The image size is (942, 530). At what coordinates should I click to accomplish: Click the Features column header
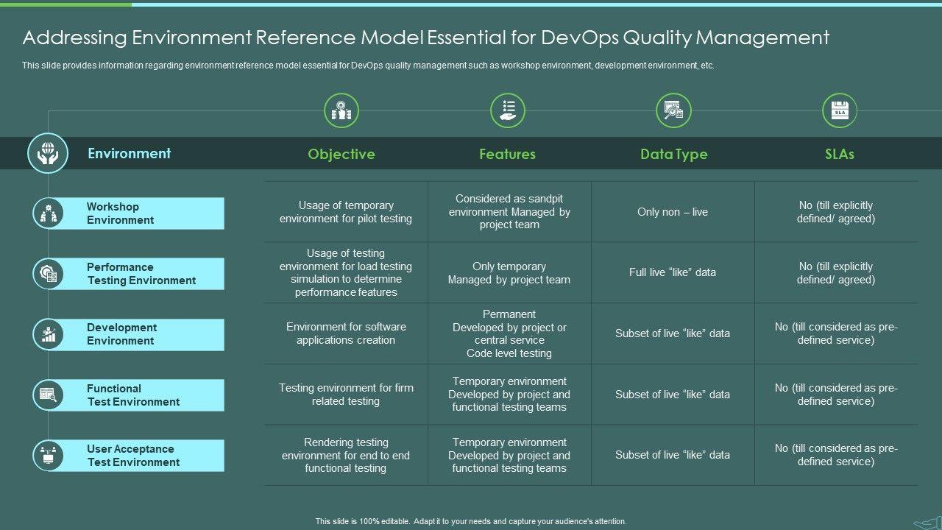508,154
